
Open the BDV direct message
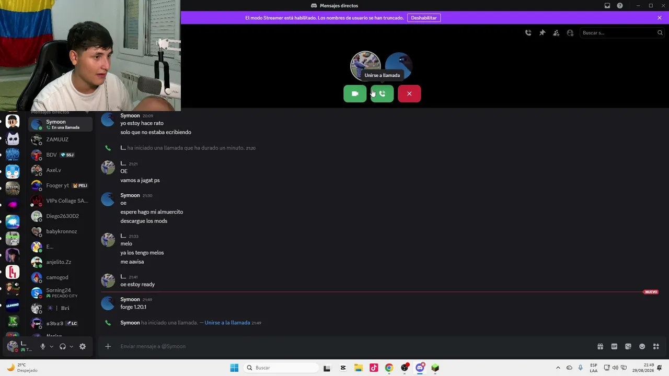(61, 155)
